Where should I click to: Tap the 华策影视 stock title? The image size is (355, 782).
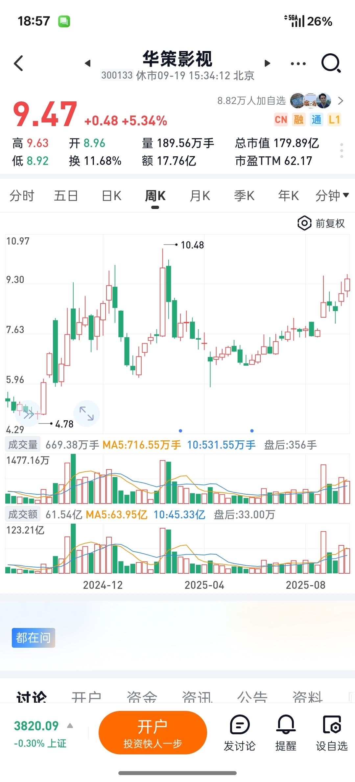click(x=177, y=59)
